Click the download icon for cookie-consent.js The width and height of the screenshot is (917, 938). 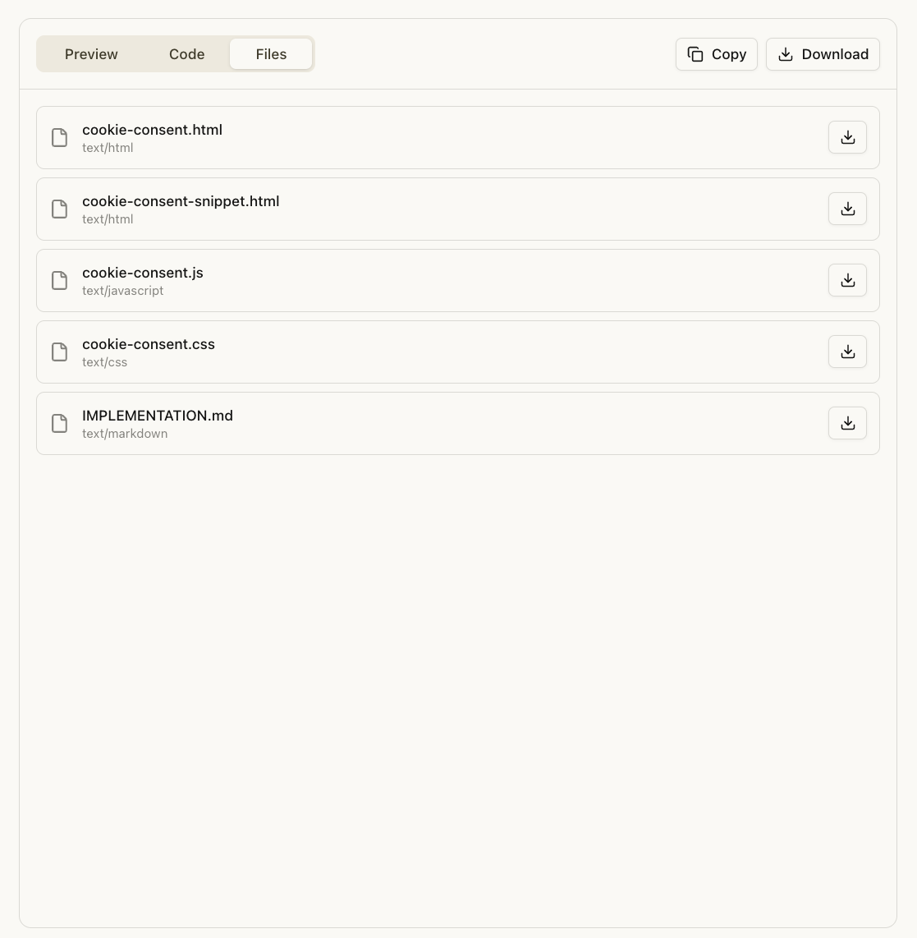pos(847,280)
